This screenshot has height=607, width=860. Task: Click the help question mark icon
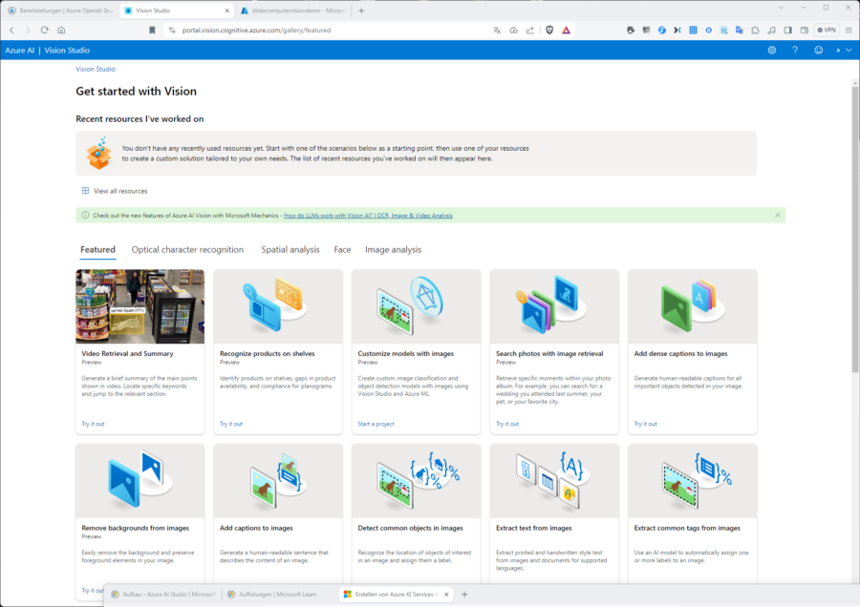pos(795,50)
